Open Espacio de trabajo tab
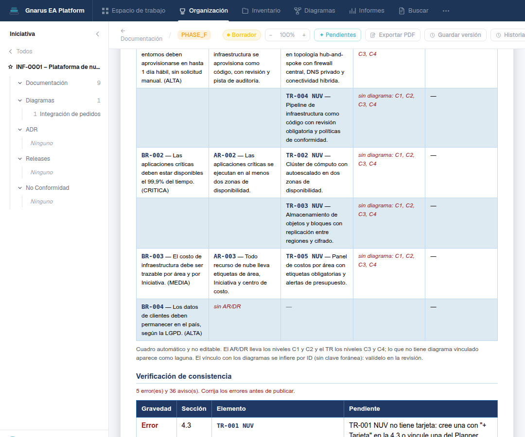The width and height of the screenshot is (525, 437). click(x=134, y=11)
